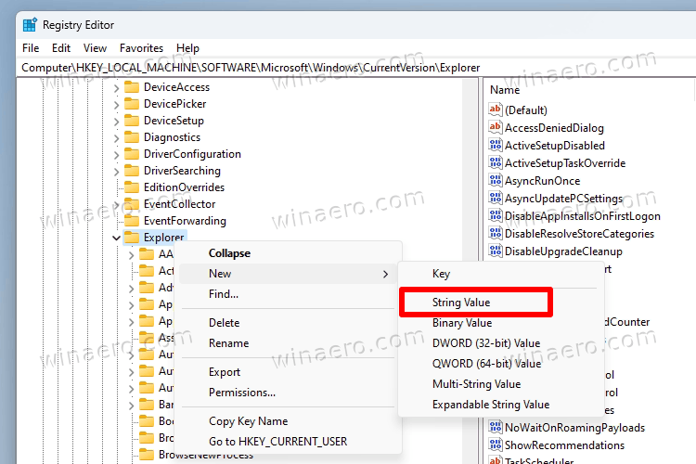Click the registry path address bar
Image resolution: width=696 pixels, height=464 pixels.
pos(357,68)
